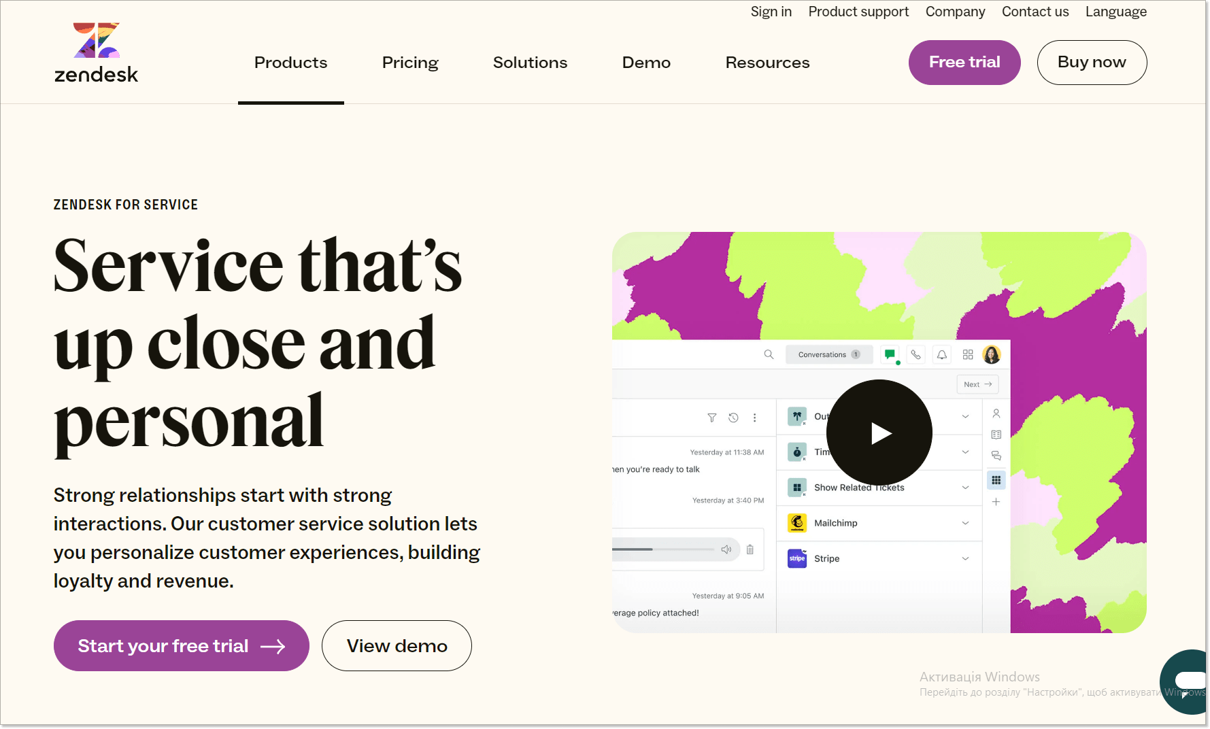Viewport: 1210px width, 729px height.
Task: Click 'Yesterday at 9:05 AM' timestamp
Action: pos(728,596)
